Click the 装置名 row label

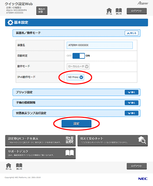[21, 45]
